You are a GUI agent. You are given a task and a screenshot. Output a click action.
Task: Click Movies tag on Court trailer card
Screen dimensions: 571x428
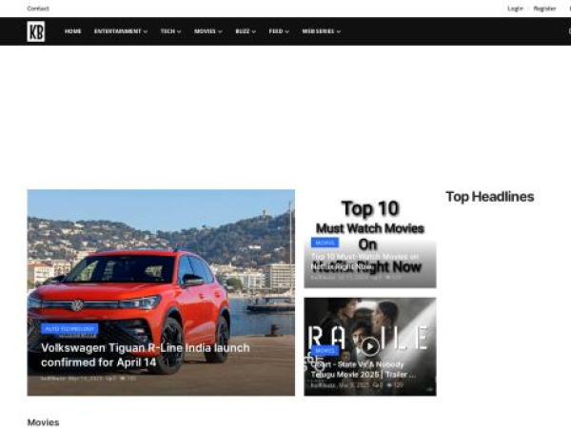click(x=325, y=350)
